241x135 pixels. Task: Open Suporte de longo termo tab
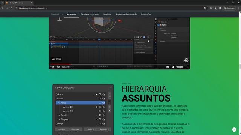(90, 14)
